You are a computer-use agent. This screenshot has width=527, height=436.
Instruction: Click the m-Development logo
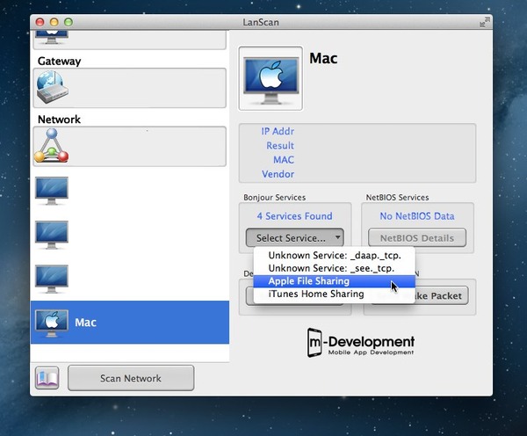click(x=361, y=343)
